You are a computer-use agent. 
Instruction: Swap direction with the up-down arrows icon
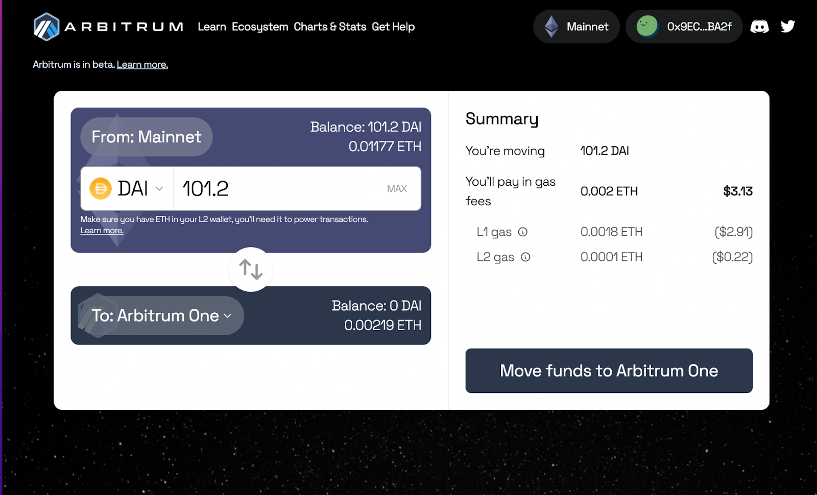[x=251, y=269]
